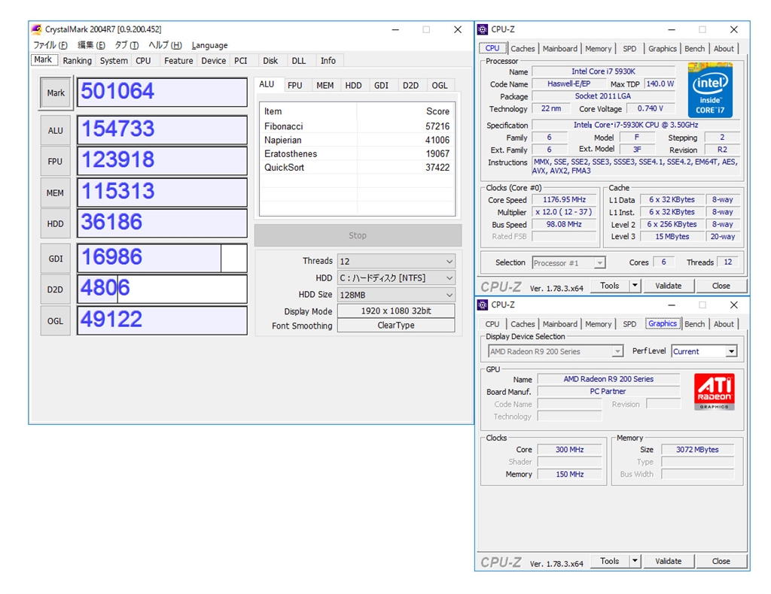The height and width of the screenshot is (594, 771).
Task: Expand the HDD Size dropdown
Action: coord(396,295)
